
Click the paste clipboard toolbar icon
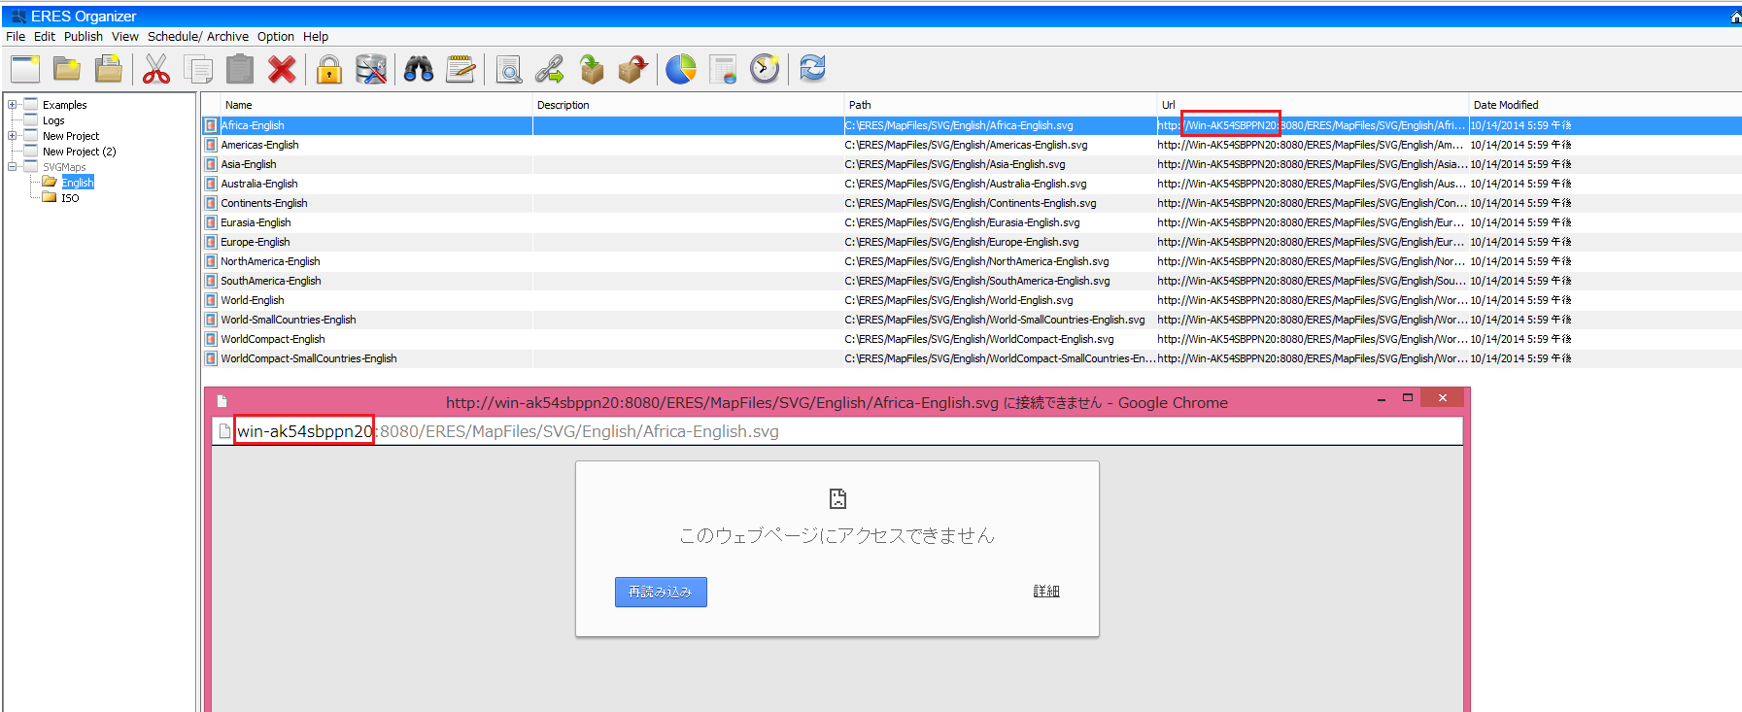coord(240,69)
